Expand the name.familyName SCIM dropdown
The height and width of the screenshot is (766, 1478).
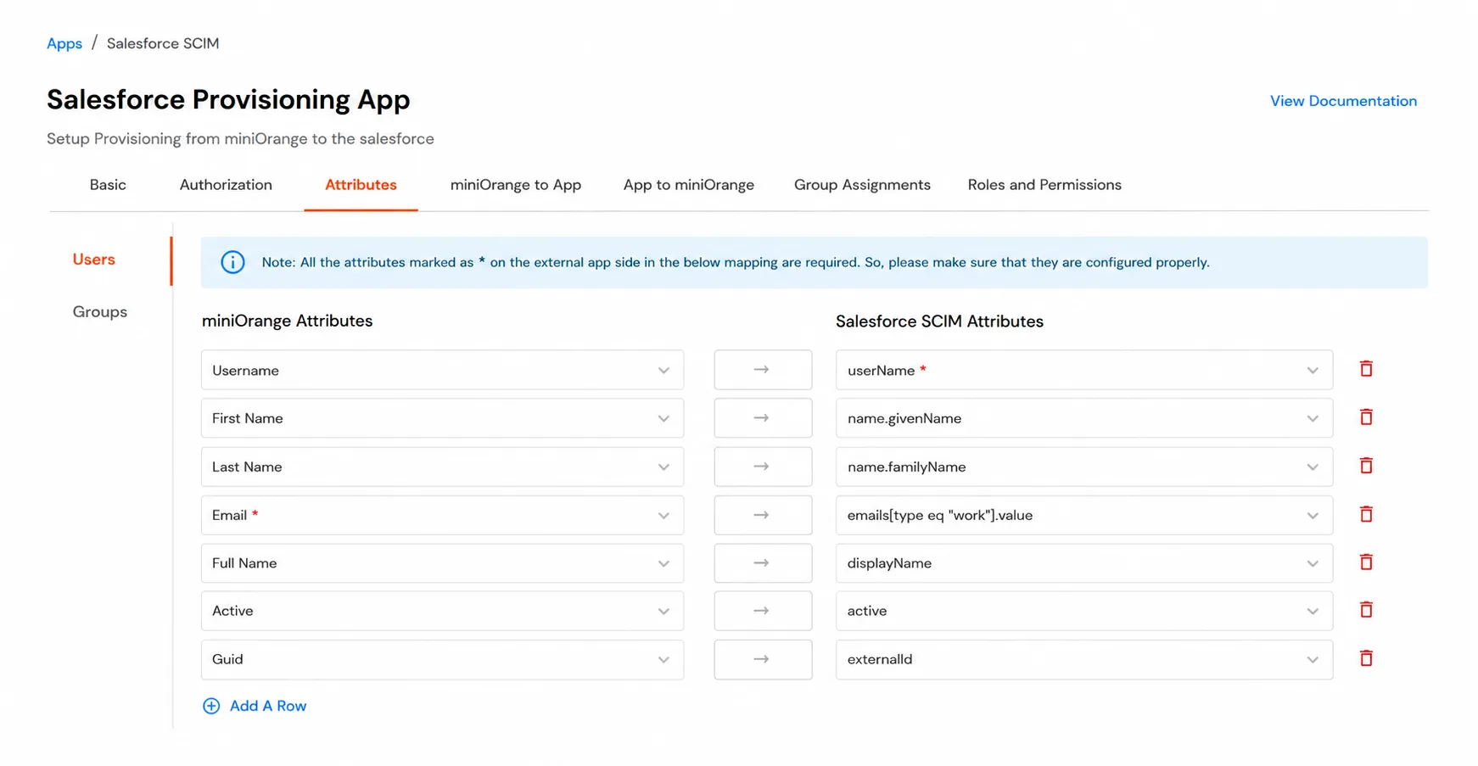[x=1084, y=467]
